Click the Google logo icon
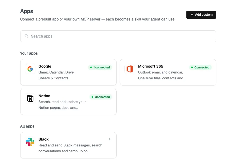This screenshot has height=168, width=237. 30,69
